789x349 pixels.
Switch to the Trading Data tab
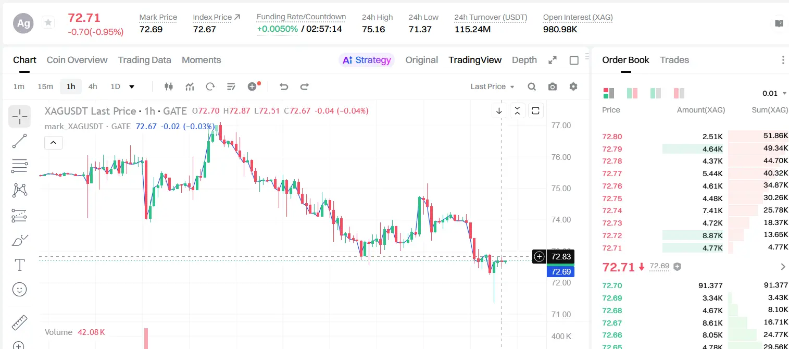145,60
